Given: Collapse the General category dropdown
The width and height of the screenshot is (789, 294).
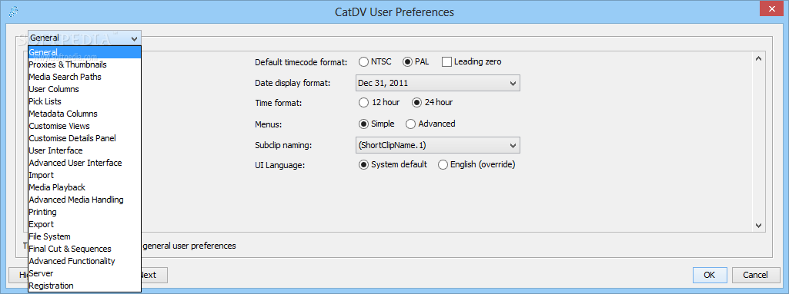Looking at the screenshot, I should tap(85, 38).
